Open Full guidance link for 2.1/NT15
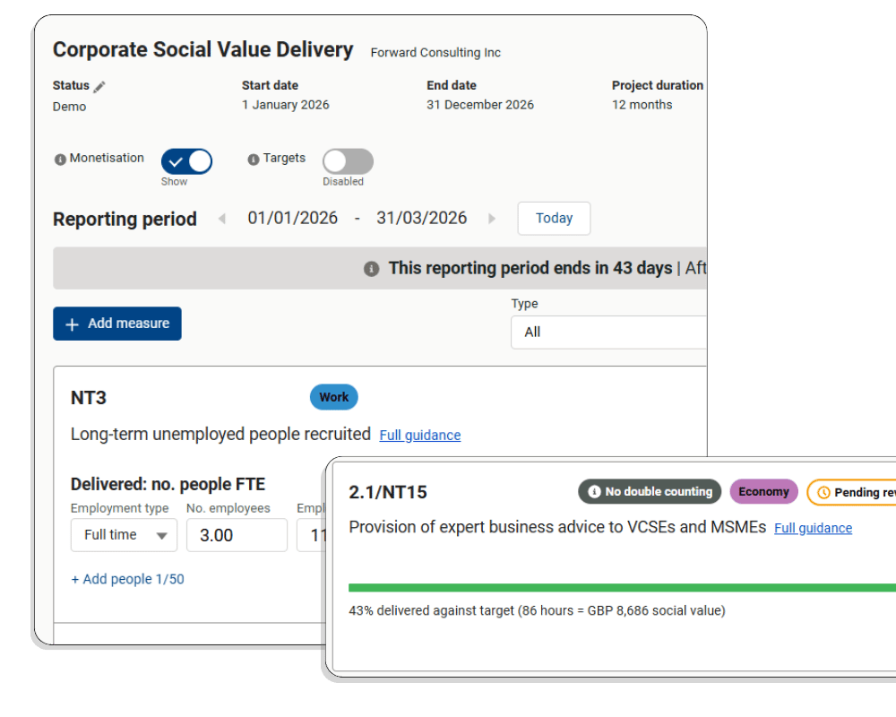The width and height of the screenshot is (896, 717). point(813,529)
